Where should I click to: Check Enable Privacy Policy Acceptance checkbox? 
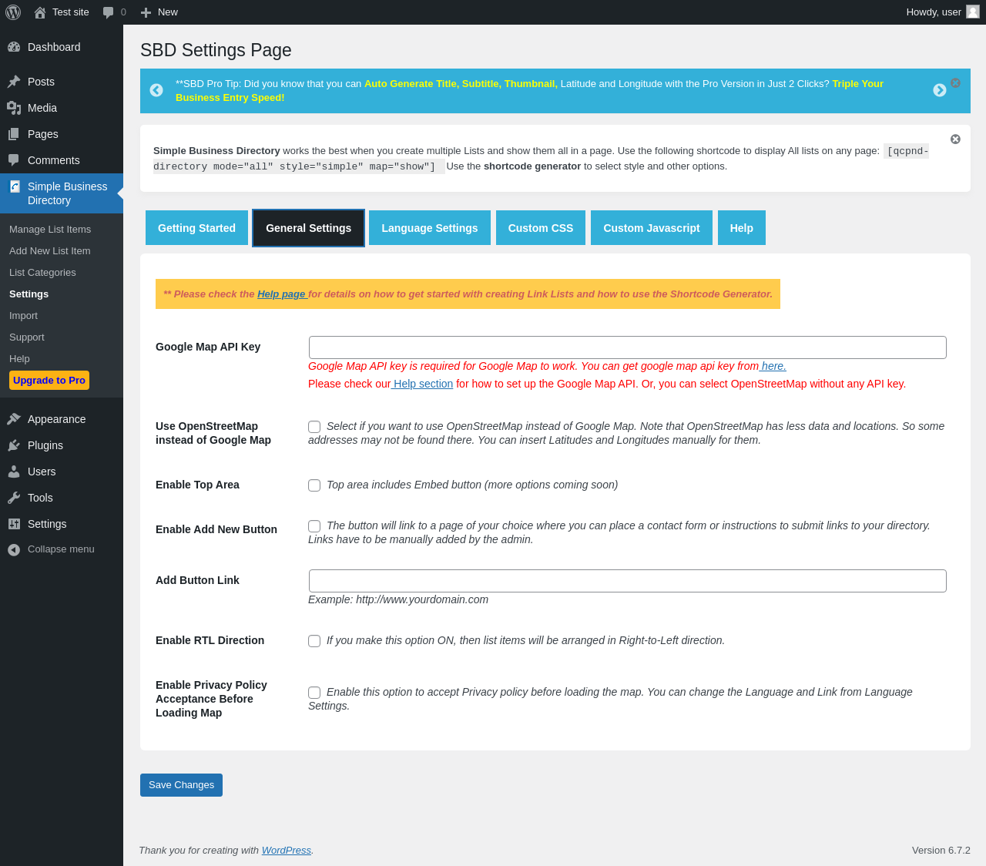tap(314, 693)
